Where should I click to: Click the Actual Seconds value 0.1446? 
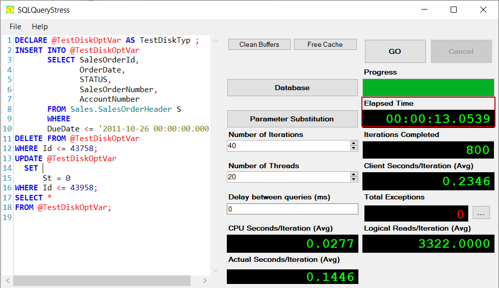[x=330, y=277]
